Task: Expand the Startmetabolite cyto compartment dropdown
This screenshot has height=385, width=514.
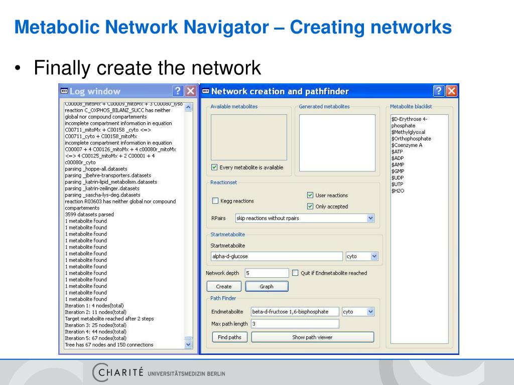Action: coord(374,256)
